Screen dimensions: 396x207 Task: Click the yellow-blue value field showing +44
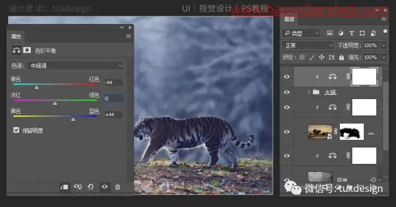[x=113, y=115]
